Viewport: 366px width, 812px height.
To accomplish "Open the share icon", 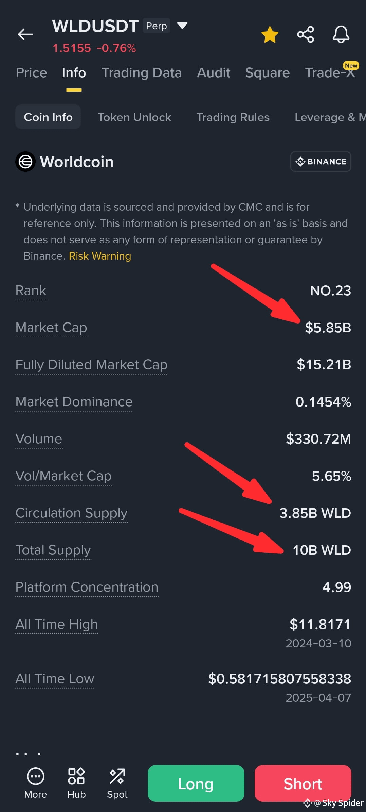I will (306, 34).
